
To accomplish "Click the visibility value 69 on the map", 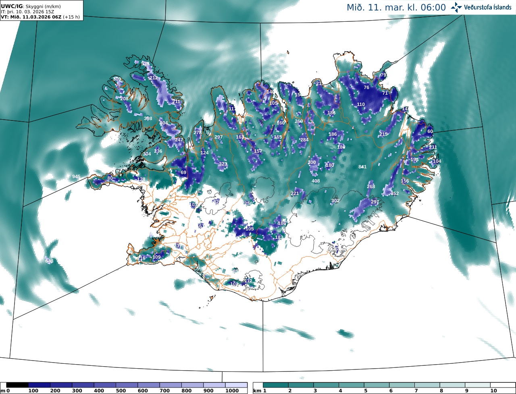I will pos(183,172).
